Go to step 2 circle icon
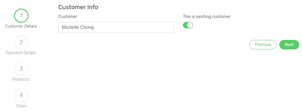Viewport: 302px width, 111px height. click(x=21, y=42)
